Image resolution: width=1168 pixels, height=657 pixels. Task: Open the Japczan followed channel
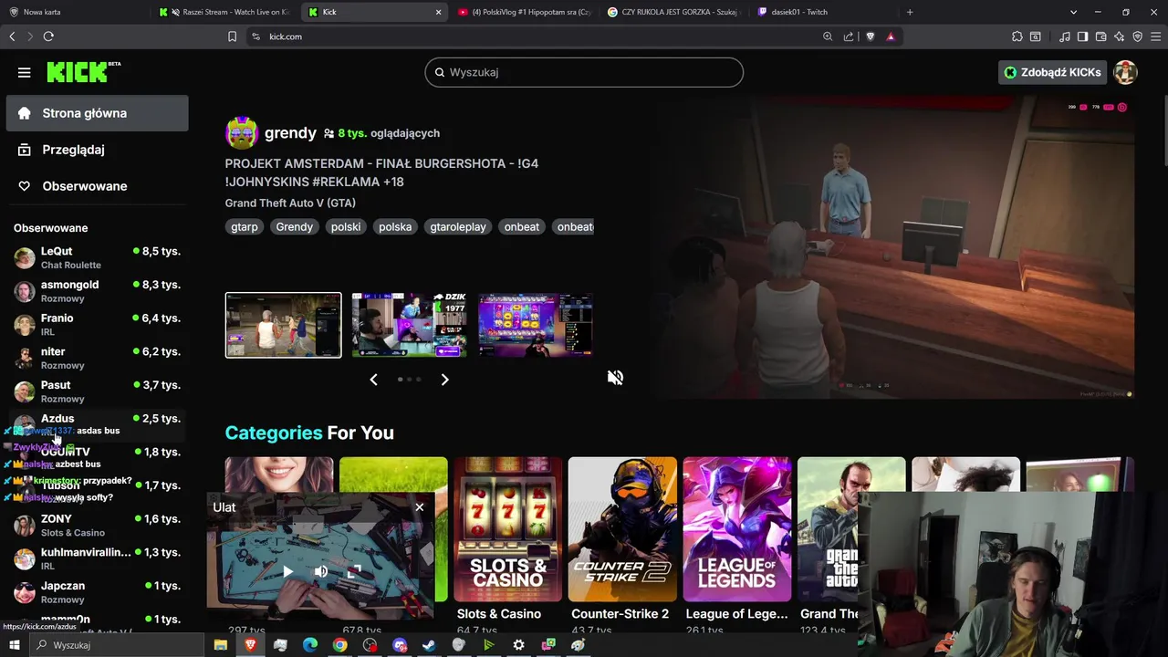pyautogui.click(x=97, y=592)
